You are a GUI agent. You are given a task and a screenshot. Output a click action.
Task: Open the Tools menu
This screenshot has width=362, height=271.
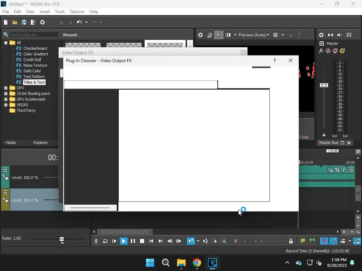(60, 12)
